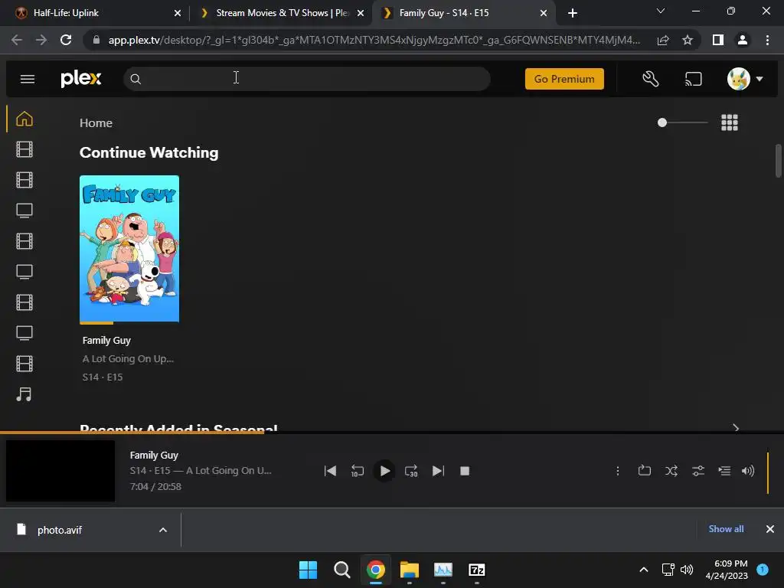The width and height of the screenshot is (784, 588).
Task: Adjust the poster size slider
Action: click(682, 122)
